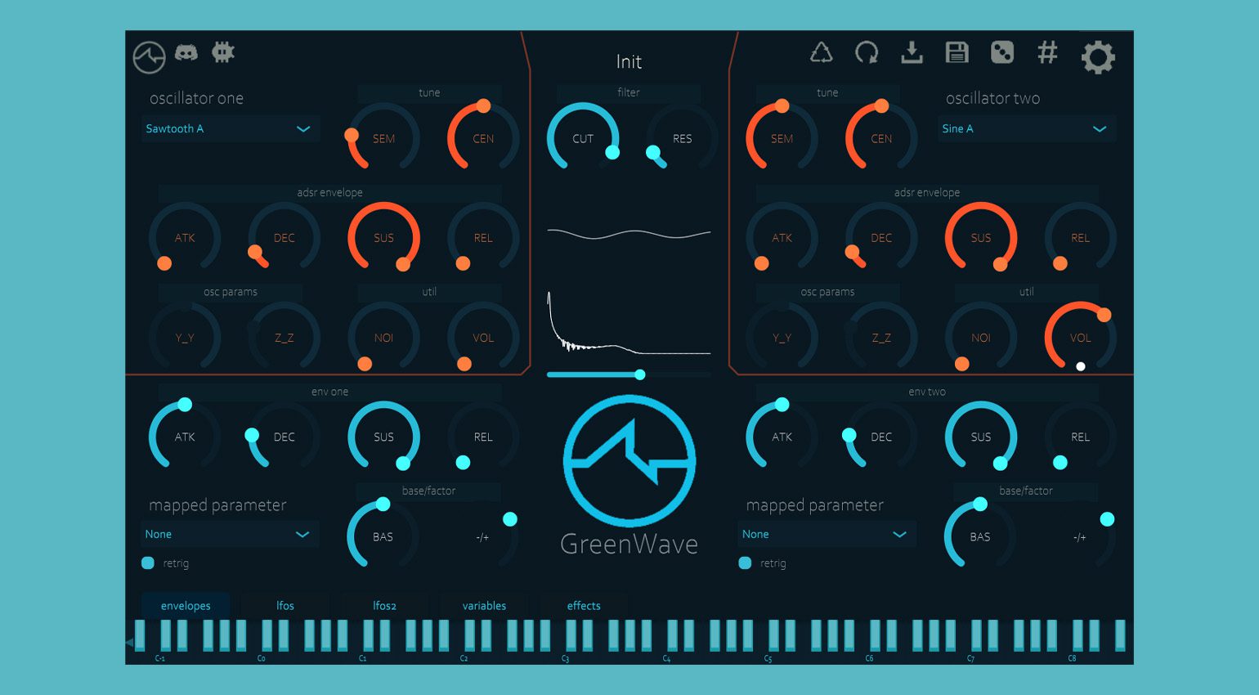Switch to the lfos tab

[x=285, y=605]
